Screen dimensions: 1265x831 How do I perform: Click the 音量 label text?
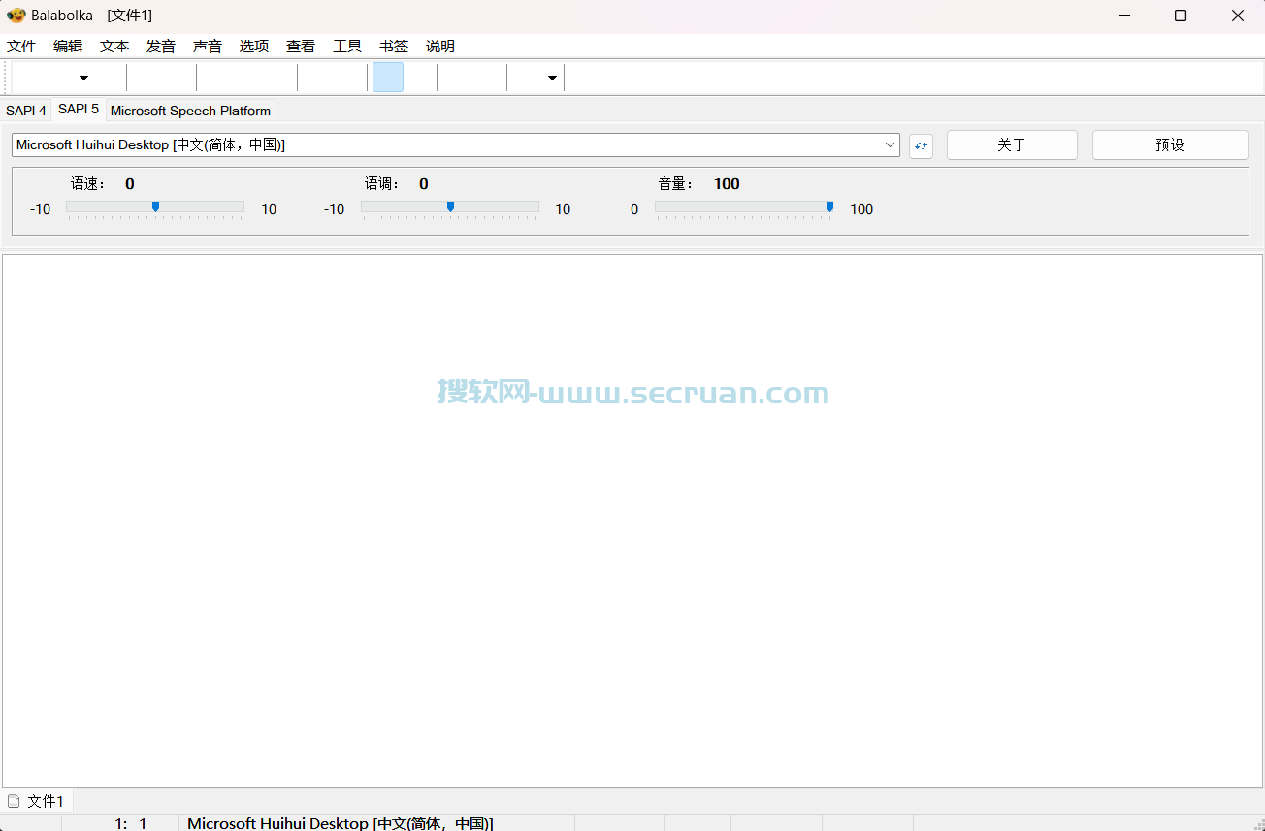676,184
